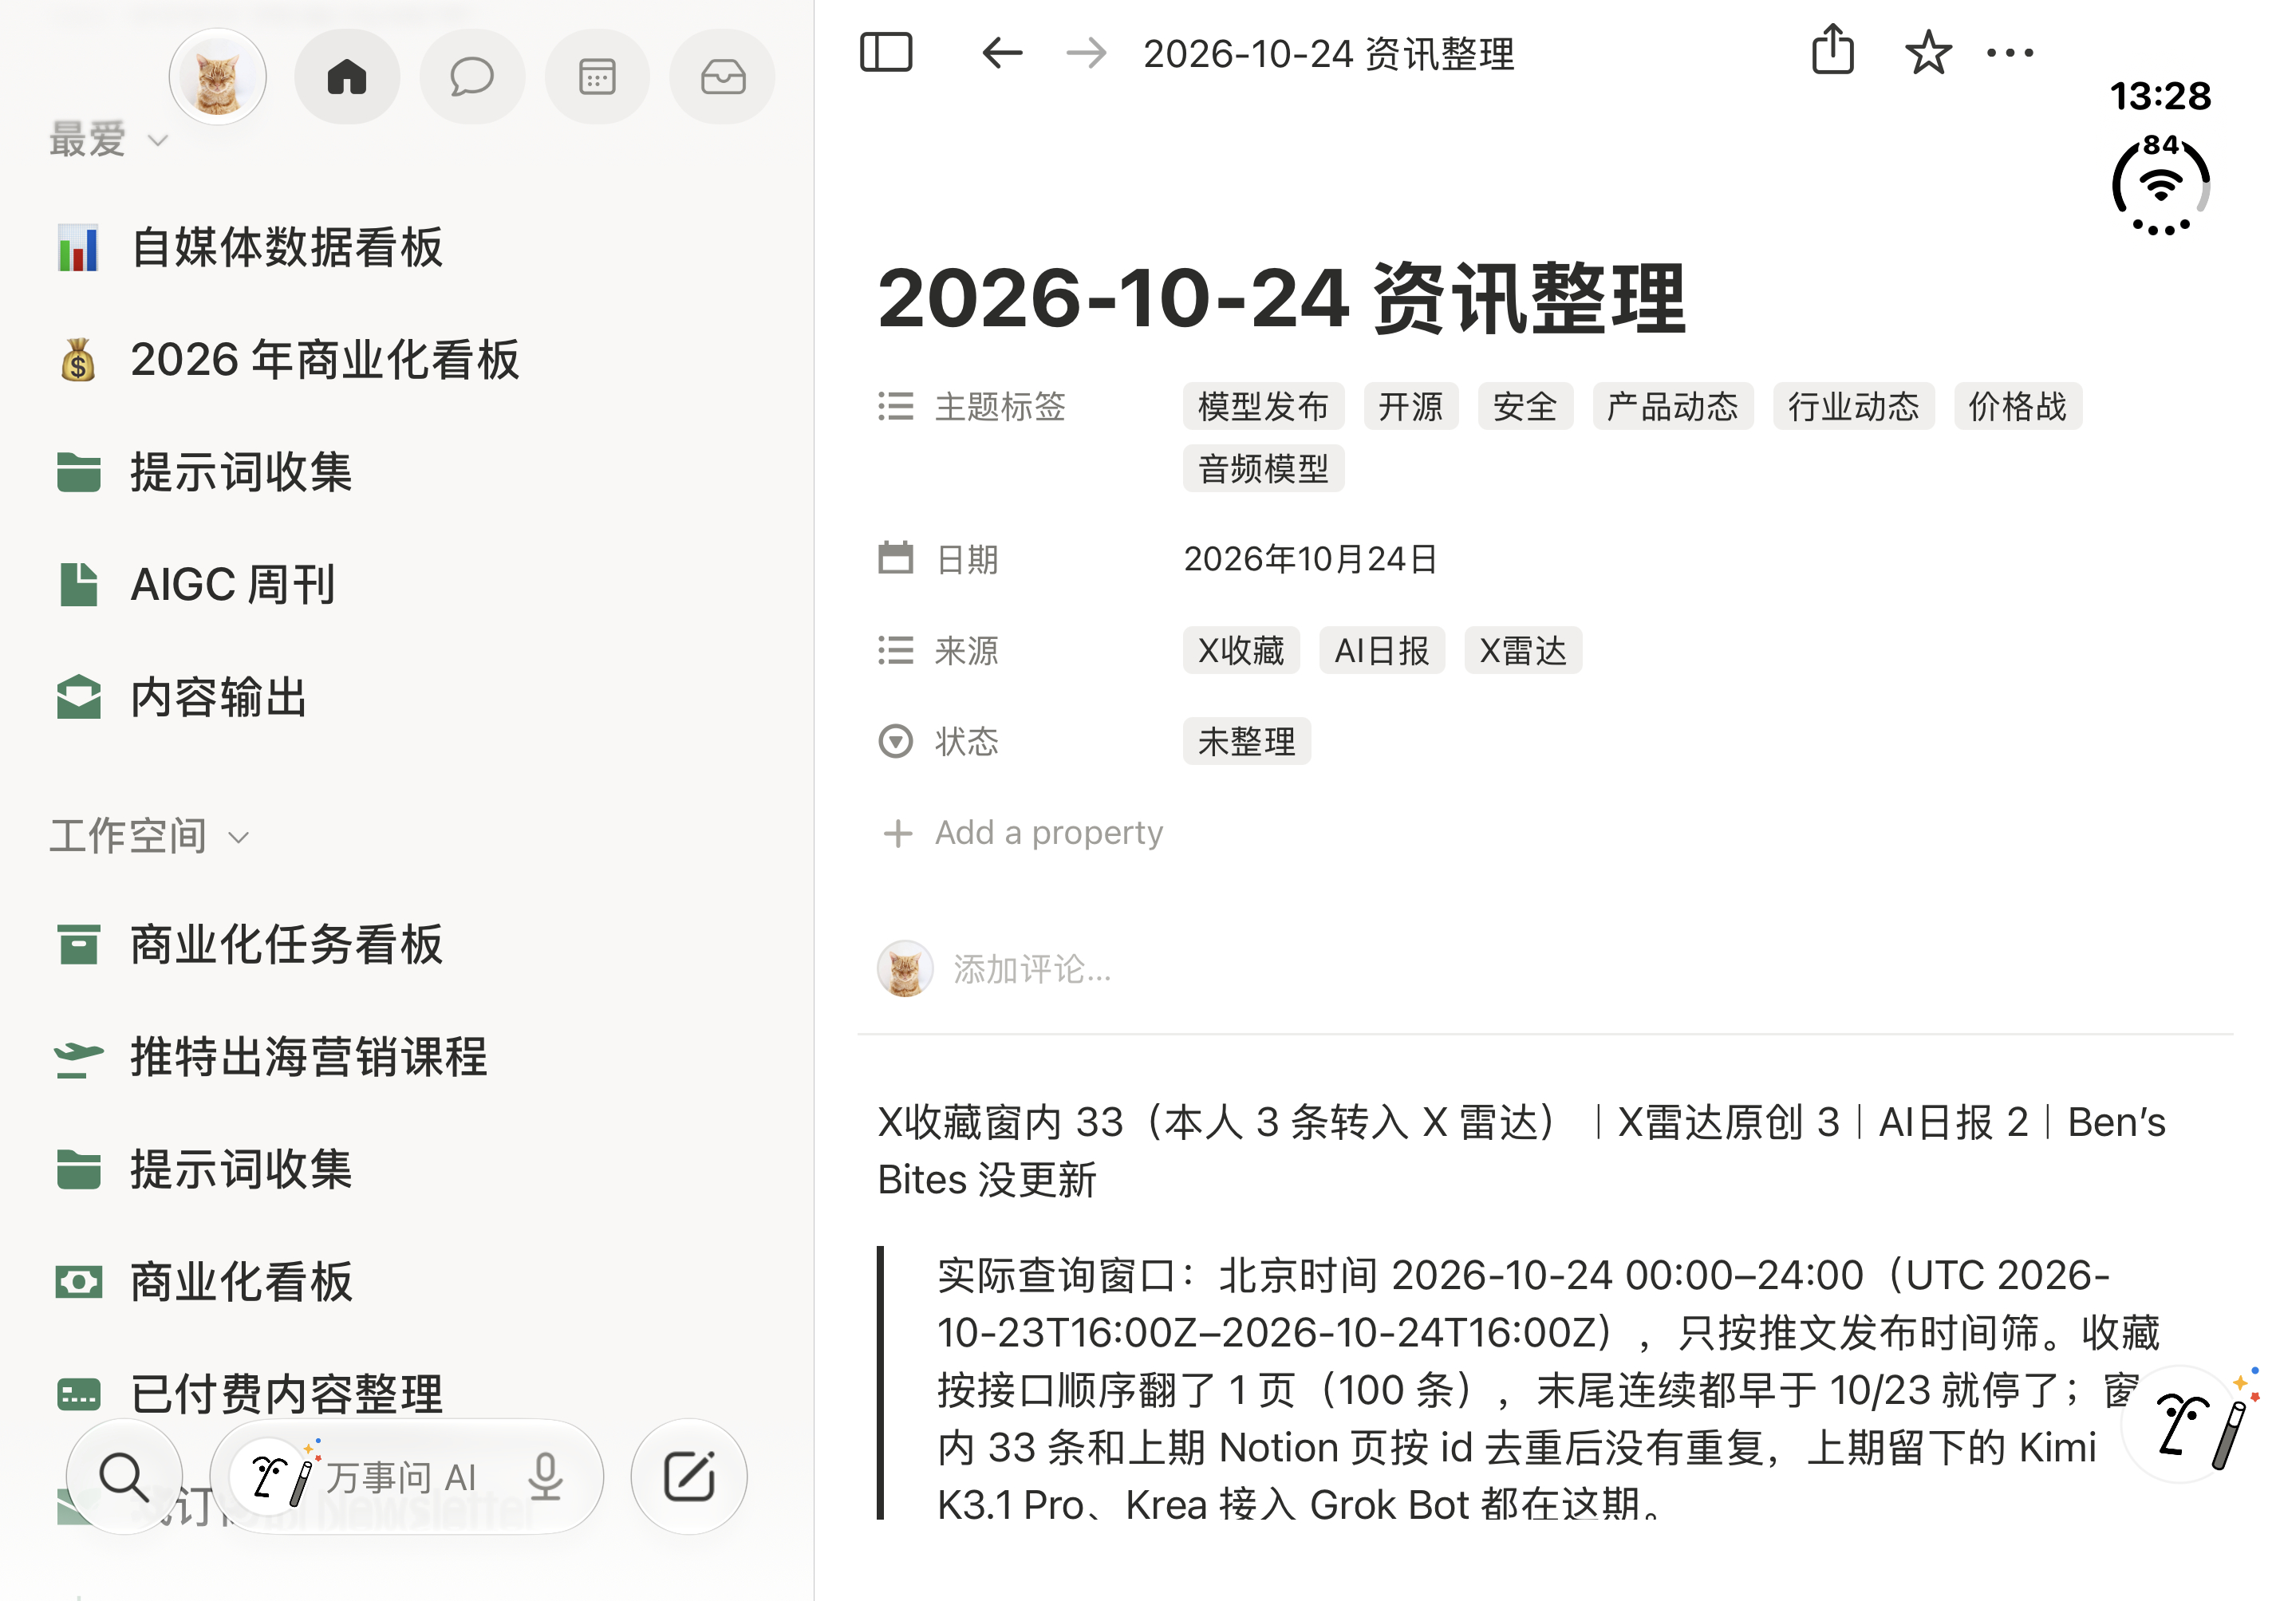Open the share icon

(1833, 49)
